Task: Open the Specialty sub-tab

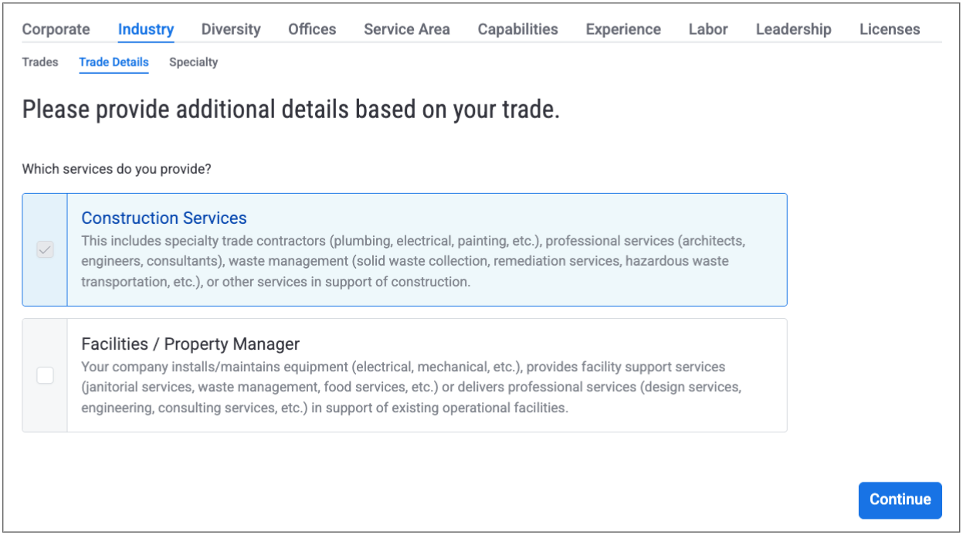Action: coord(193,62)
